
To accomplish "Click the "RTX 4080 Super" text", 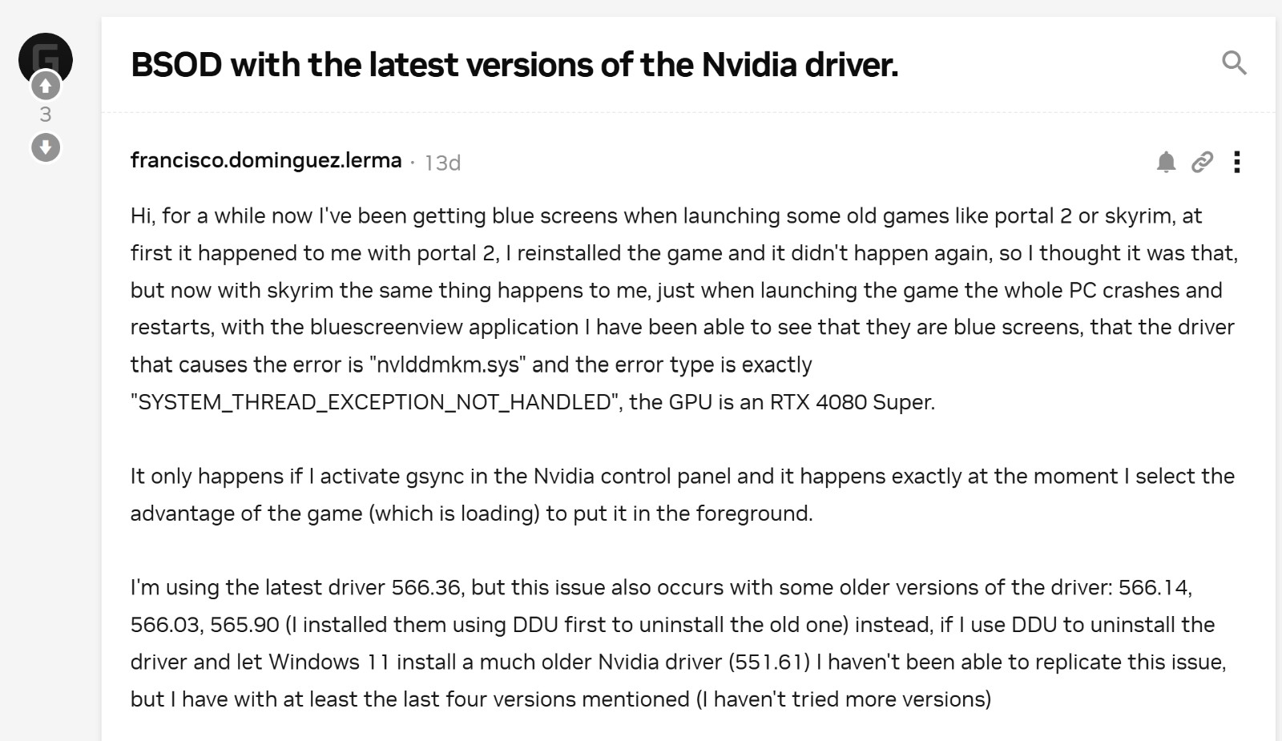I will (852, 402).
